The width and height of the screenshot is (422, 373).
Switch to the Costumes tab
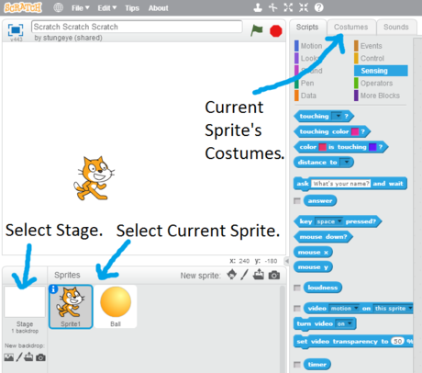coord(351,27)
